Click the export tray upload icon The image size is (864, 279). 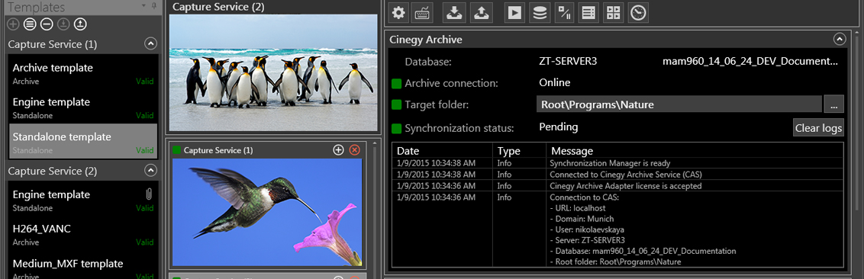click(x=481, y=13)
